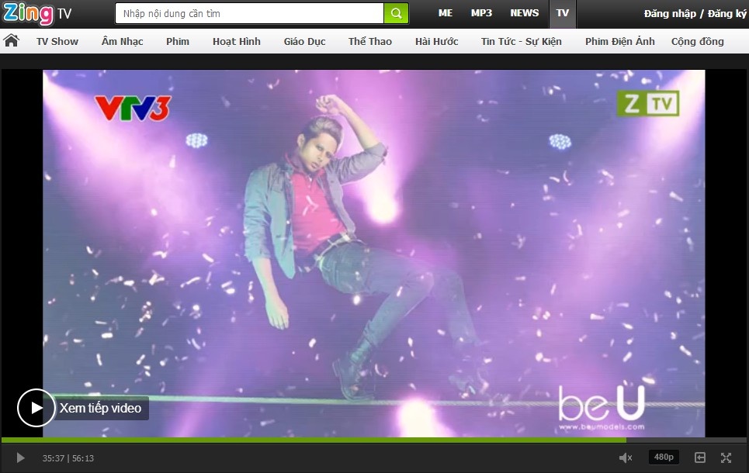Type in the search box field
749x473 pixels.
(248, 13)
